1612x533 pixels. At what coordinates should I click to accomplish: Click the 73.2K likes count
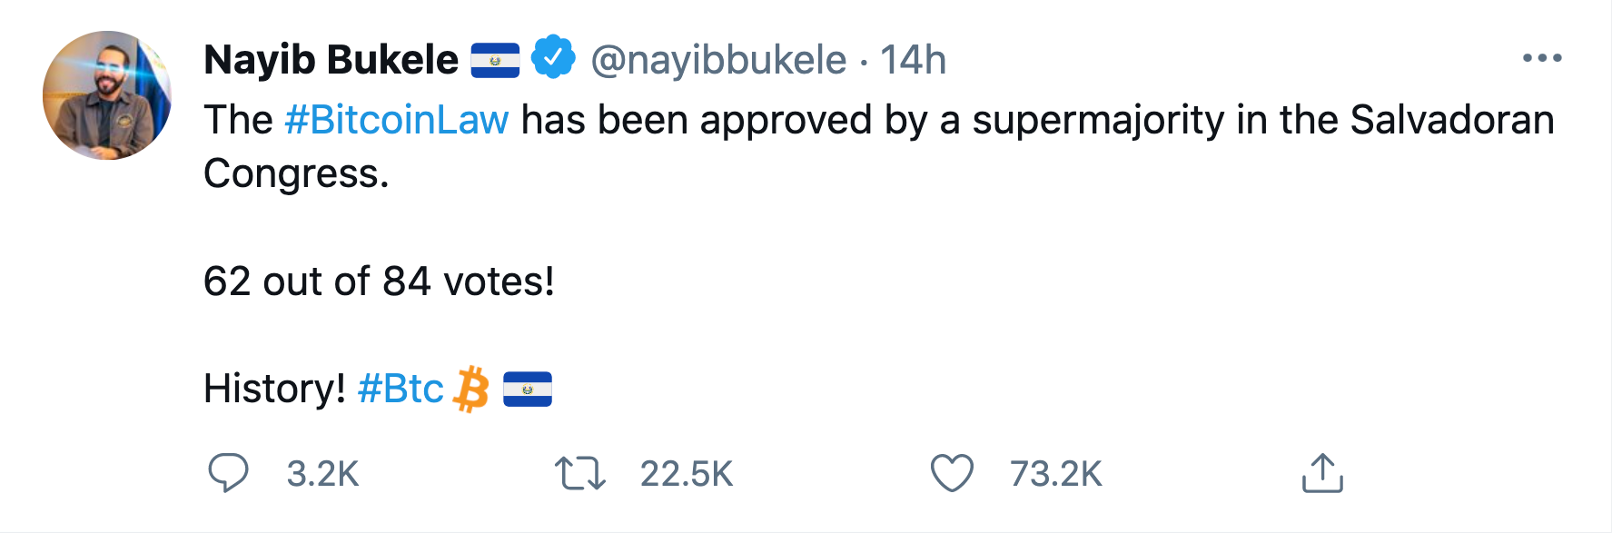[1055, 474]
